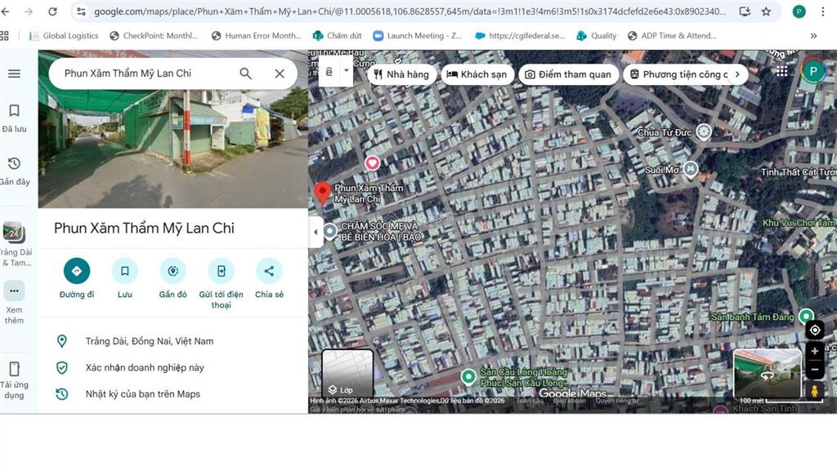Zoom in the map with plus button
The image size is (837, 471).
click(814, 352)
